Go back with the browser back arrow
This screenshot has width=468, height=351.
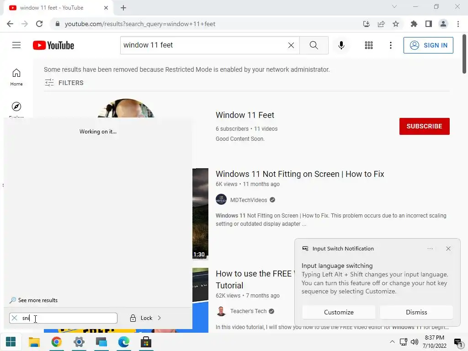[x=10, y=24]
